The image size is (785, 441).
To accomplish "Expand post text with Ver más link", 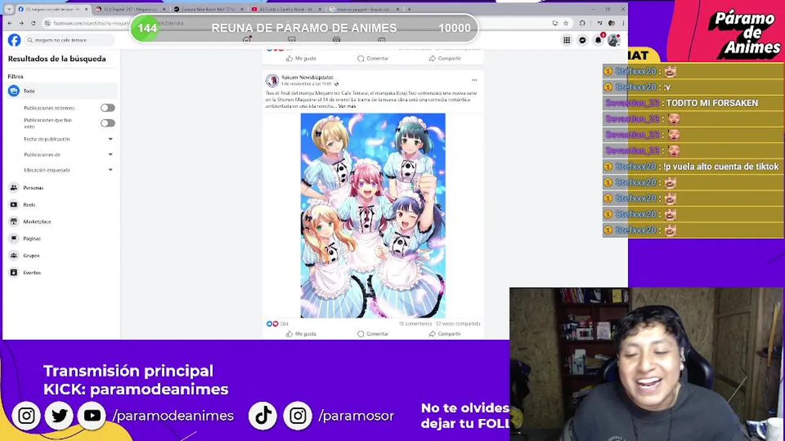I will tap(347, 106).
